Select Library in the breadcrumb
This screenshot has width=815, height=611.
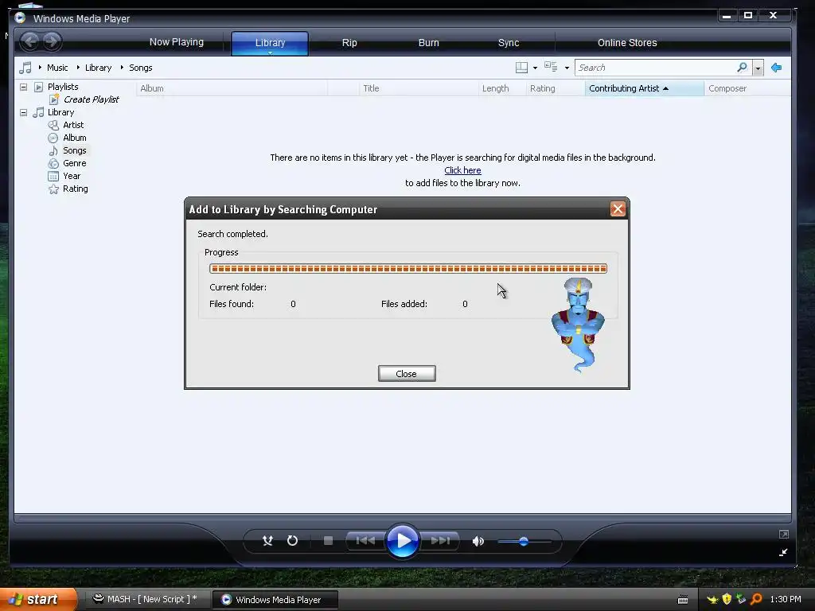98,68
